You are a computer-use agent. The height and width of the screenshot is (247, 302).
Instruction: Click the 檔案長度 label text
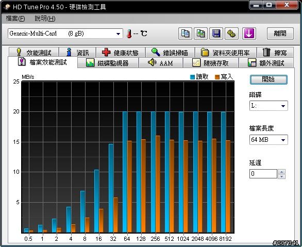pos(261,128)
